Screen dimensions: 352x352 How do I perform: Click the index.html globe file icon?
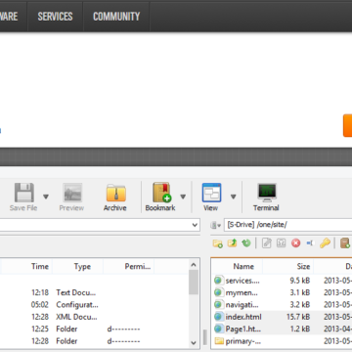pos(218,317)
